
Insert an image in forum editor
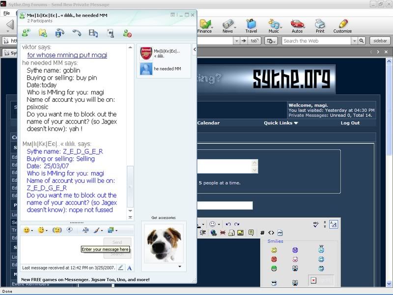point(240,233)
